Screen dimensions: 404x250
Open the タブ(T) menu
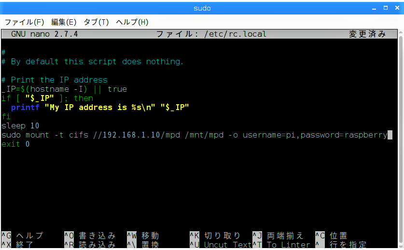(96, 22)
